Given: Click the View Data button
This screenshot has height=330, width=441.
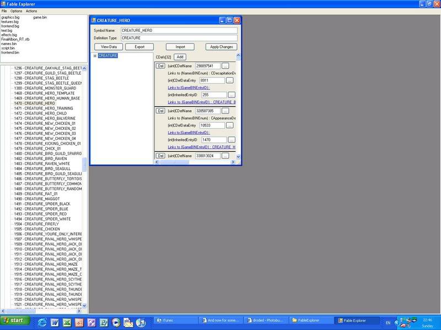Looking at the screenshot, I should 109,47.
